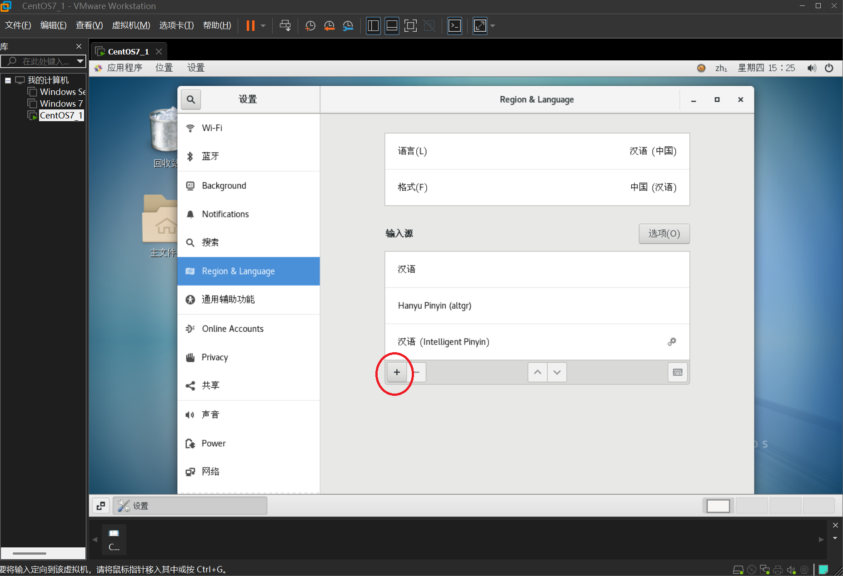
Task: Click the settings search magnifier button
Action: 191,99
